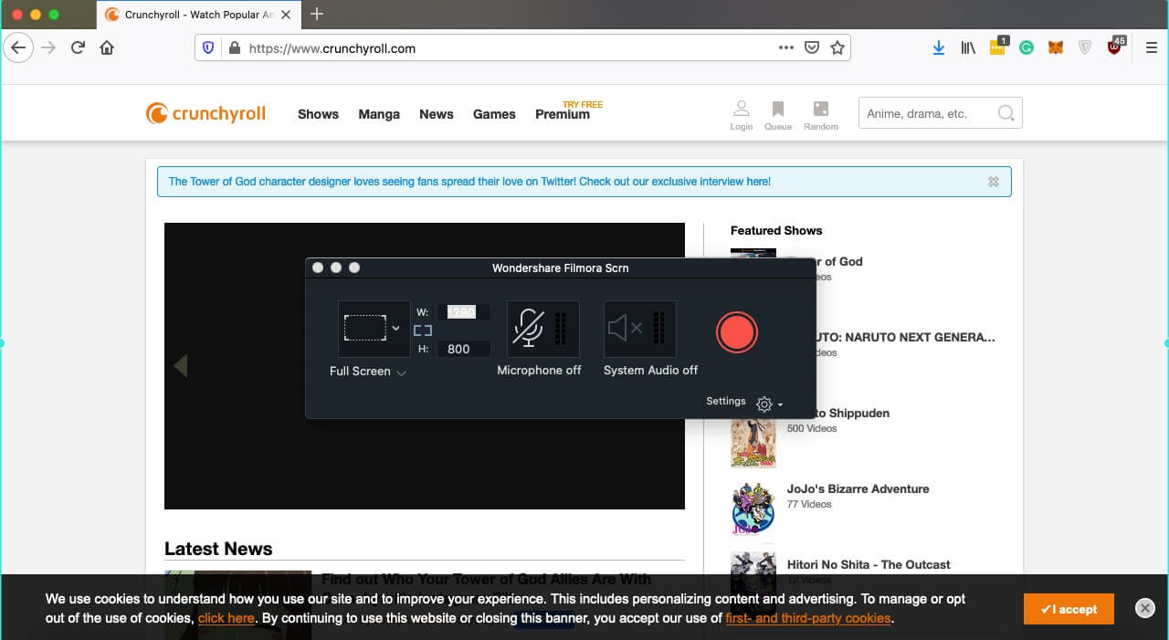Toggle the aspect ratio lock icon
This screenshot has width=1169, height=640.
(x=423, y=330)
